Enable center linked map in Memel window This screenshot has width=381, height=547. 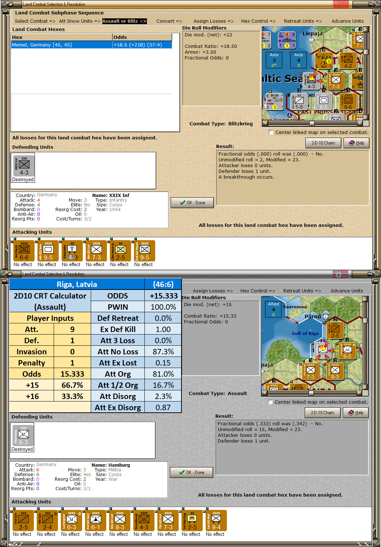point(271,133)
